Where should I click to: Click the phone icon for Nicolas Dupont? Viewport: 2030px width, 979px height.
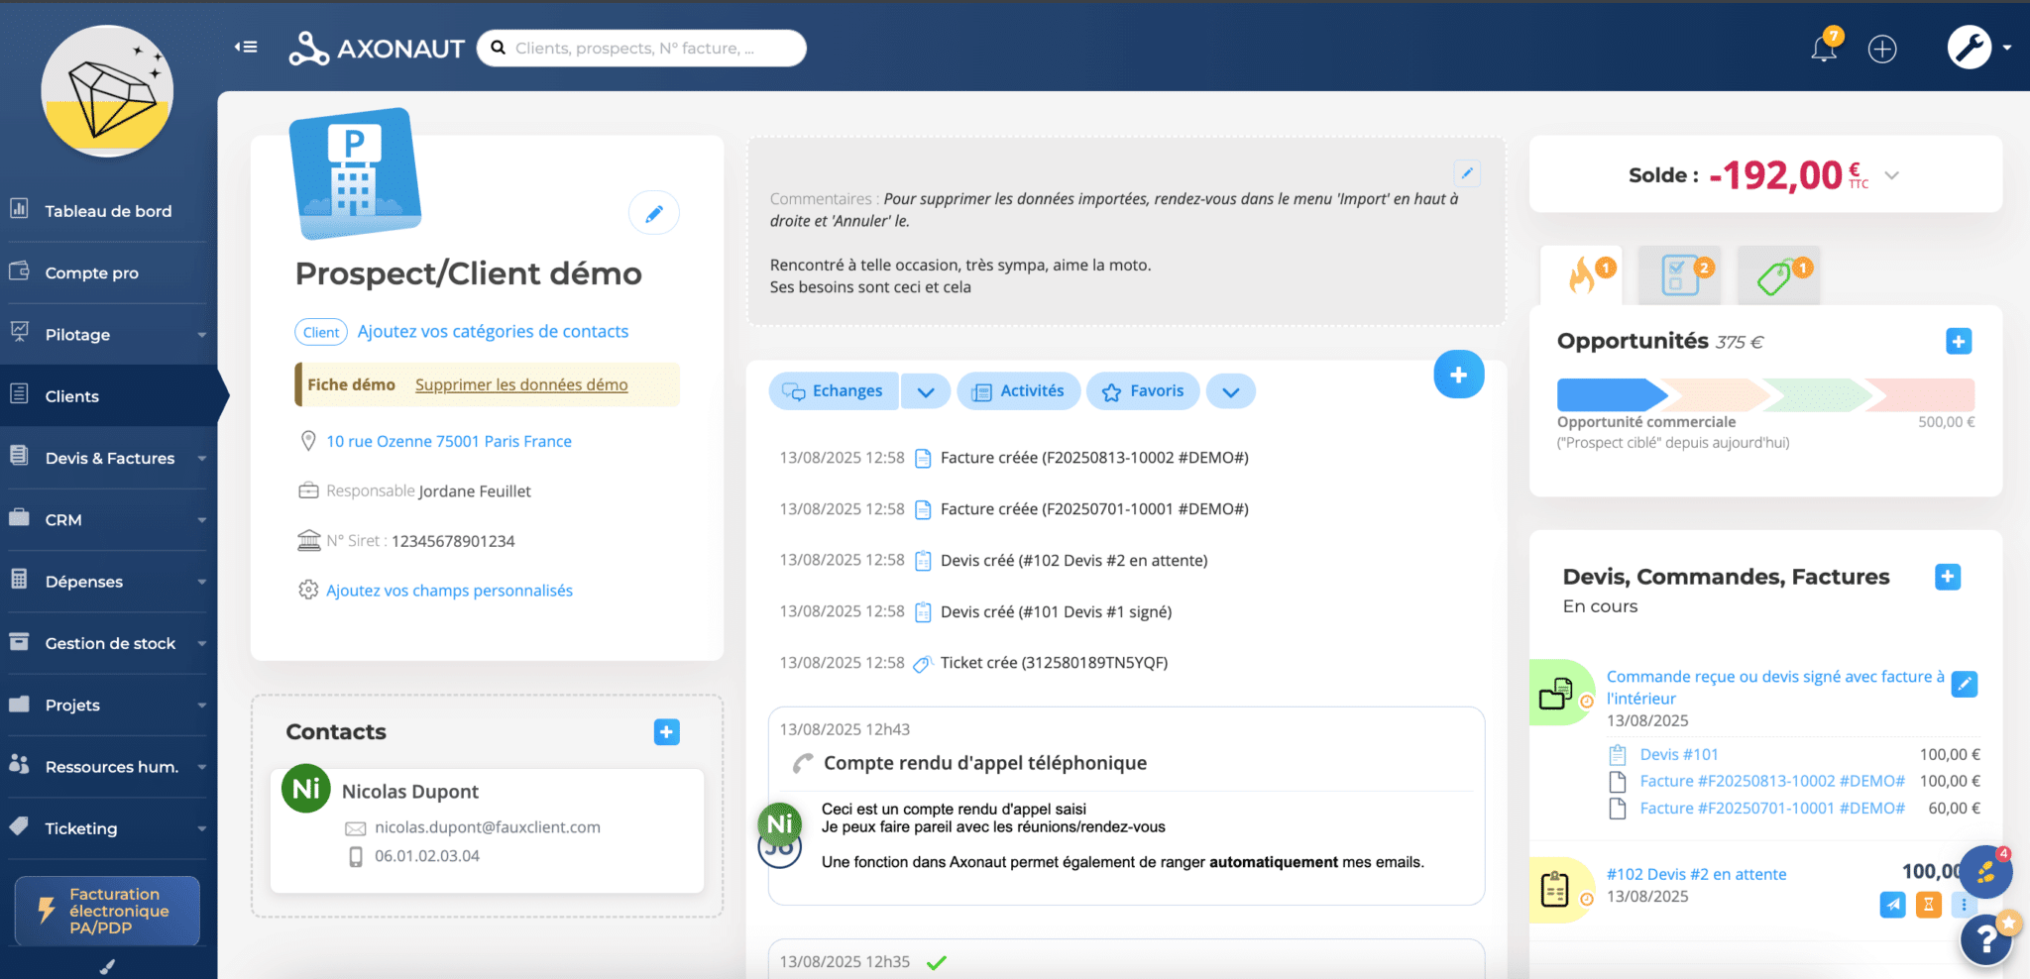pyautogui.click(x=356, y=856)
